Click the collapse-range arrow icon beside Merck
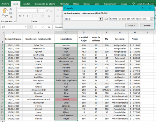Image resolution: width=156 pixels, height=122 pixels. [x=100, y=19]
